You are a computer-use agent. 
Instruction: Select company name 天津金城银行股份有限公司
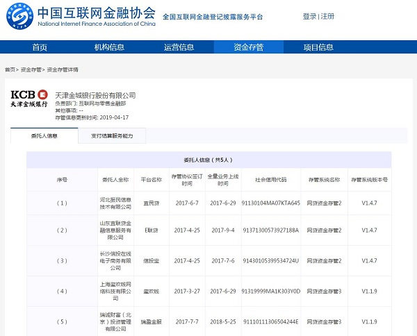[x=95, y=95]
